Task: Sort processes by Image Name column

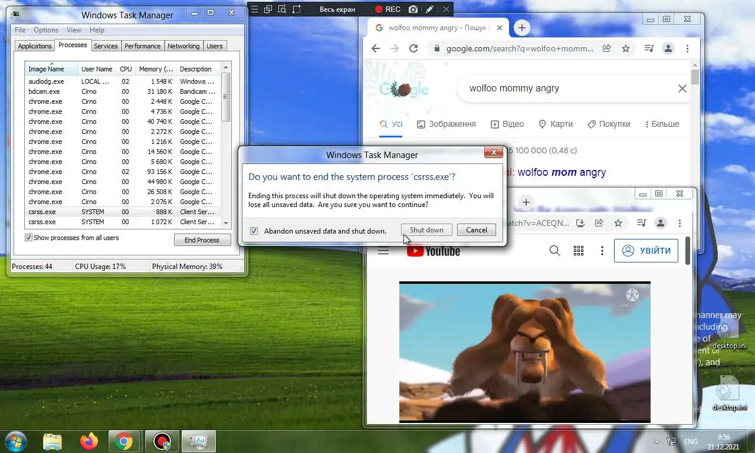Action: [51, 69]
